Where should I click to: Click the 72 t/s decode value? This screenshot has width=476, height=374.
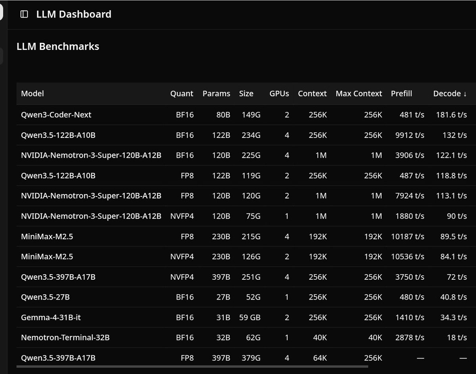coord(457,277)
